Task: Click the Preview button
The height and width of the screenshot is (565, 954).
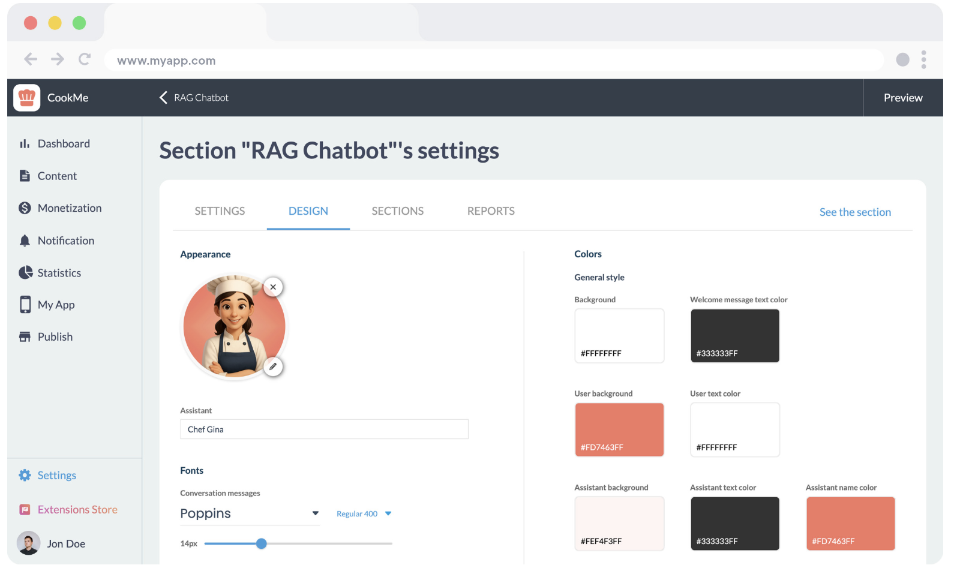Action: point(902,98)
